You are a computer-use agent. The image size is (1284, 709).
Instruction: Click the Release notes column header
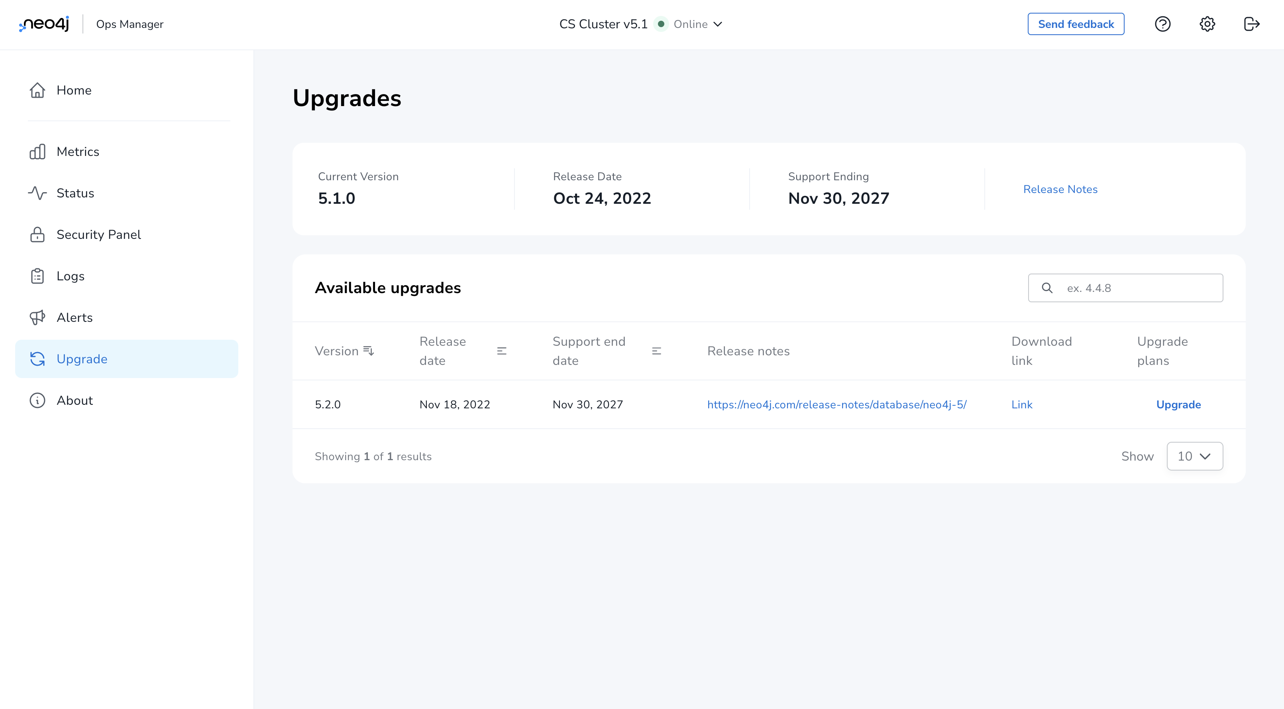tap(748, 351)
